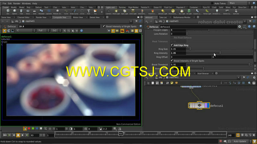257x144 pixels.
Task: Adjust the Ring Intensity slider handle
Action: [x=220, y=53]
